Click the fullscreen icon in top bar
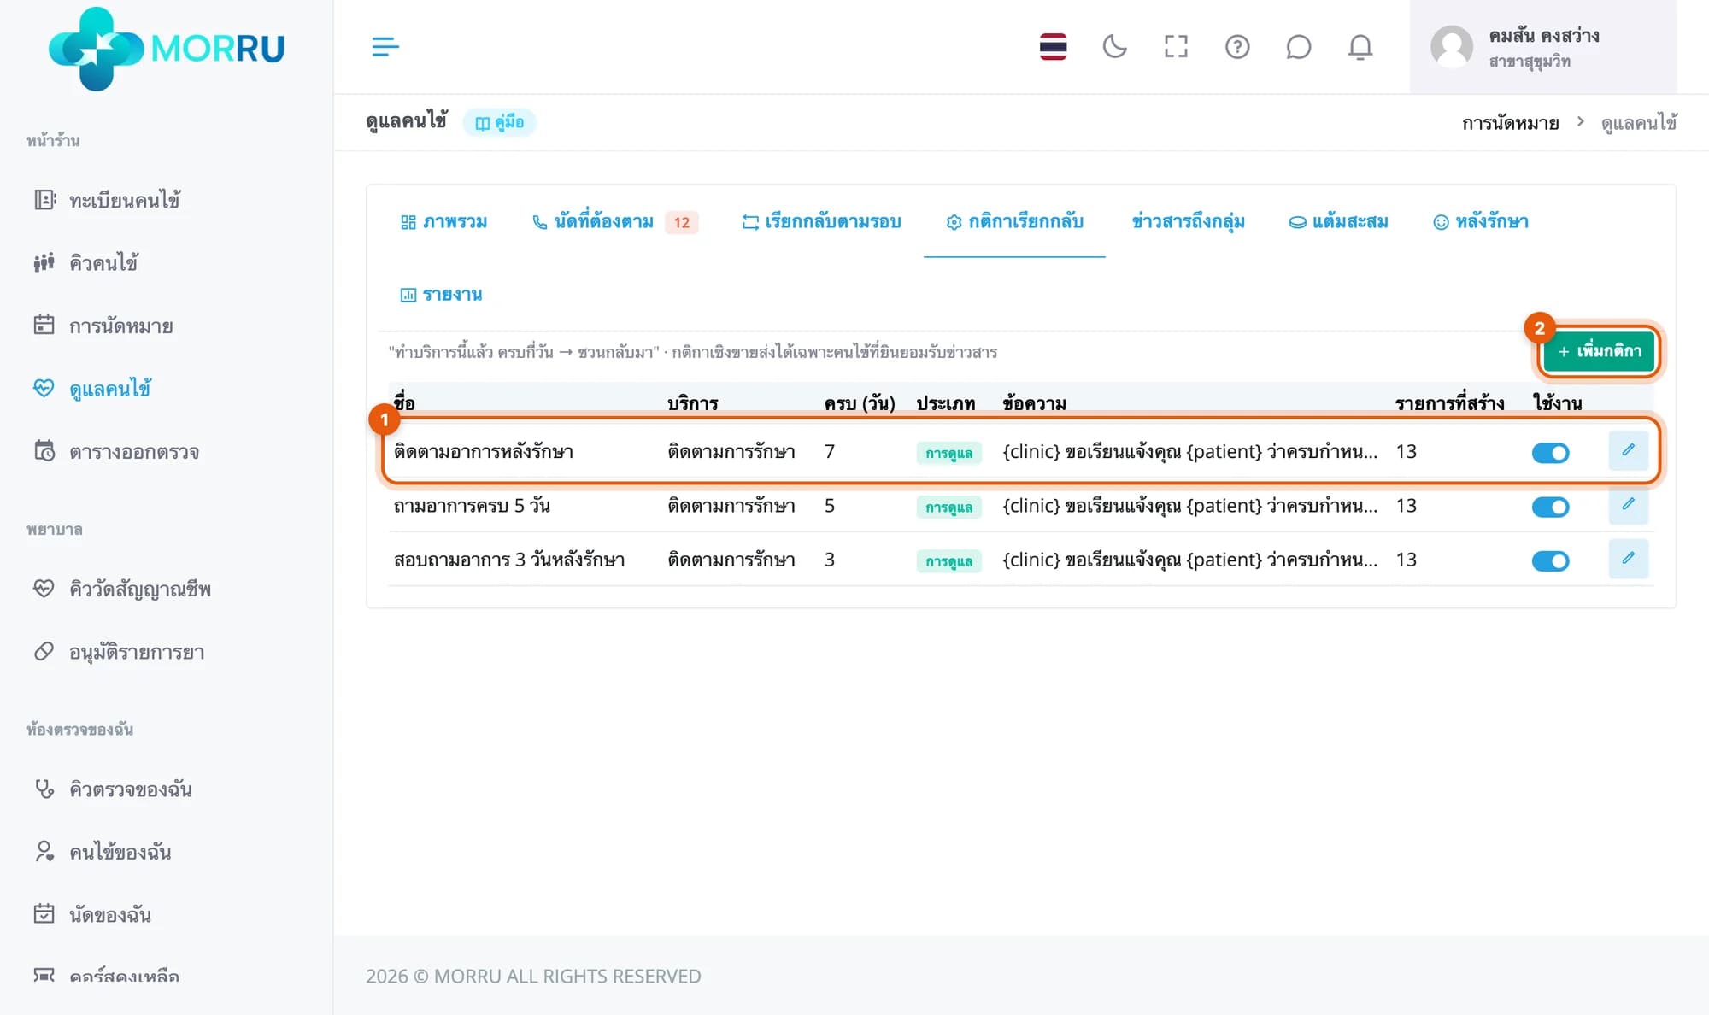 pos(1176,46)
